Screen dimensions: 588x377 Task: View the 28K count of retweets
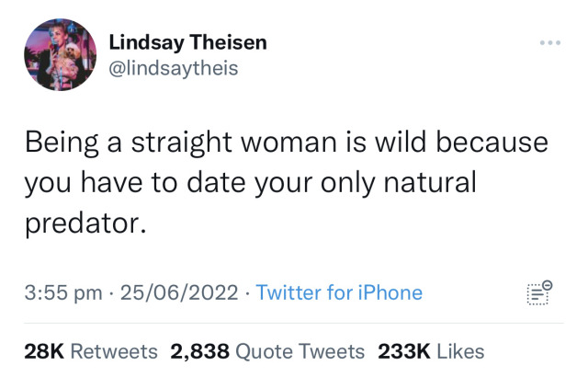point(44,351)
